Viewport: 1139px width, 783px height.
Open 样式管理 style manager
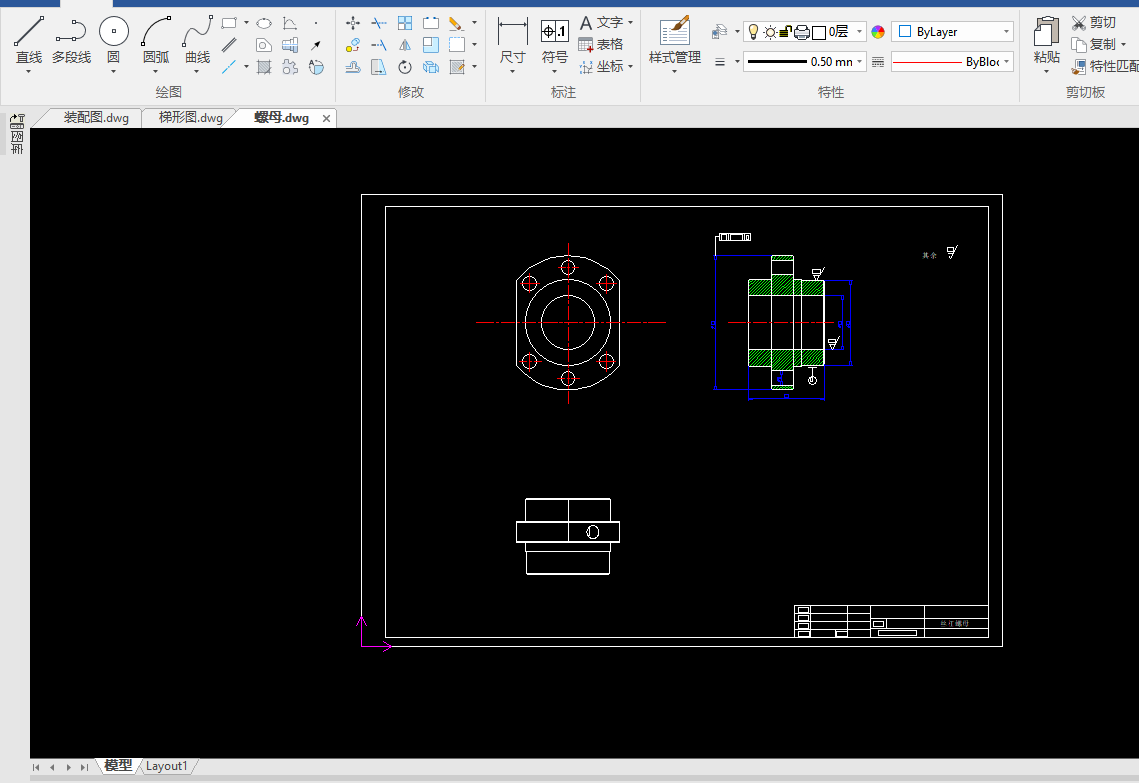pos(675,41)
